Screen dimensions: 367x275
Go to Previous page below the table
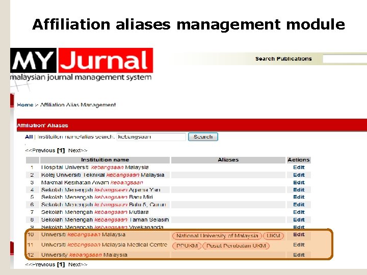40,264
